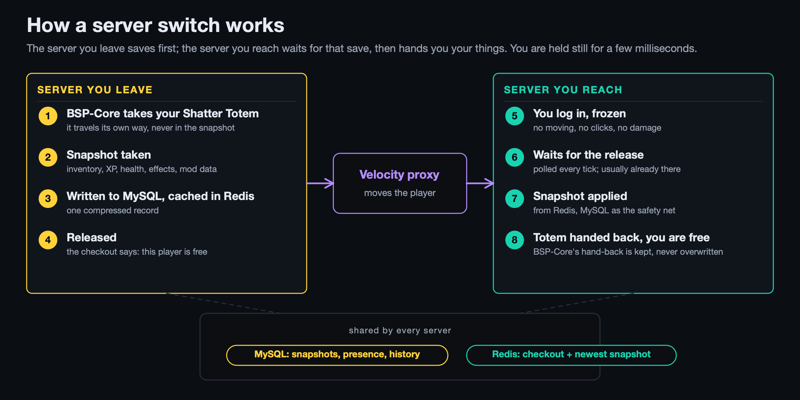Click the teal circle numbered 6
800x400 pixels.
pos(515,157)
